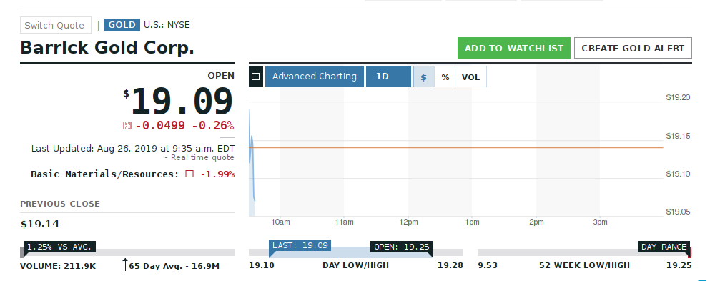Toggle the VOL chart overlay
Image resolution: width=715 pixels, height=281 pixels.
click(470, 77)
